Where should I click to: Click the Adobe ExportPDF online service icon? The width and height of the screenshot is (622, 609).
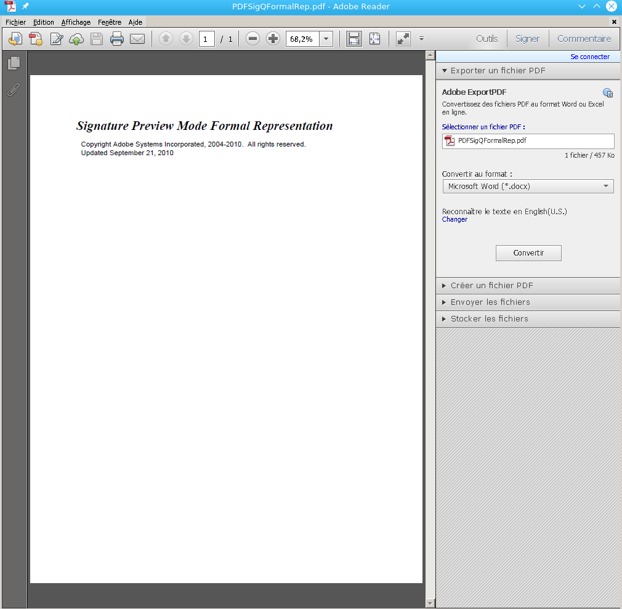pyautogui.click(x=608, y=93)
